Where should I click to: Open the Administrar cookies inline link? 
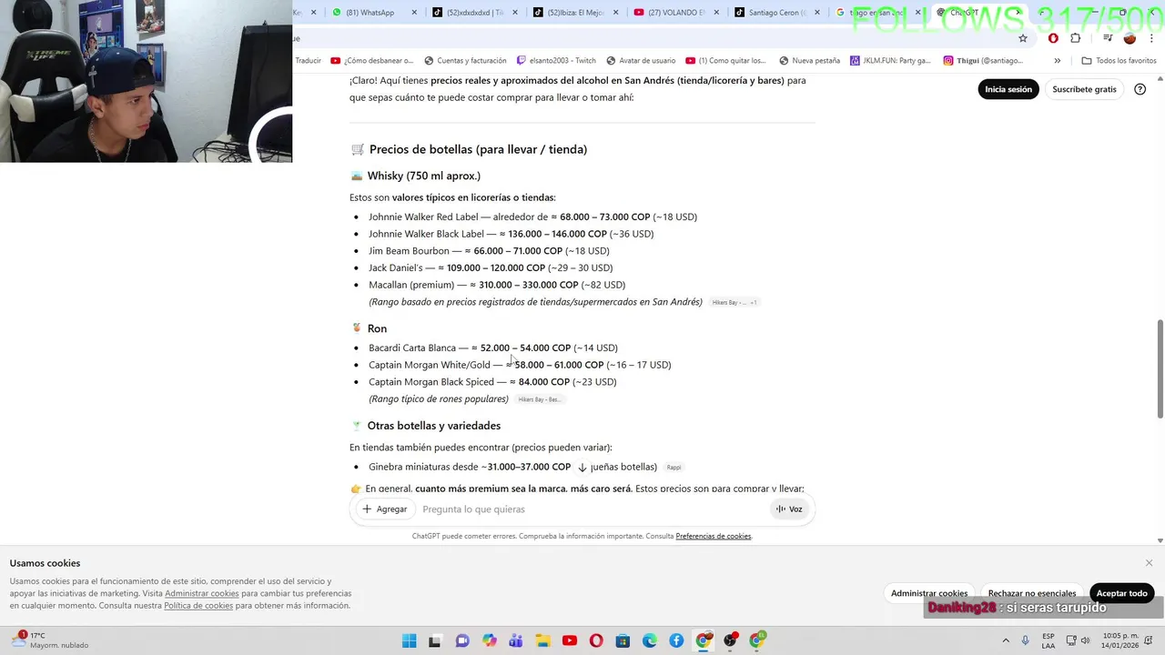click(x=202, y=593)
